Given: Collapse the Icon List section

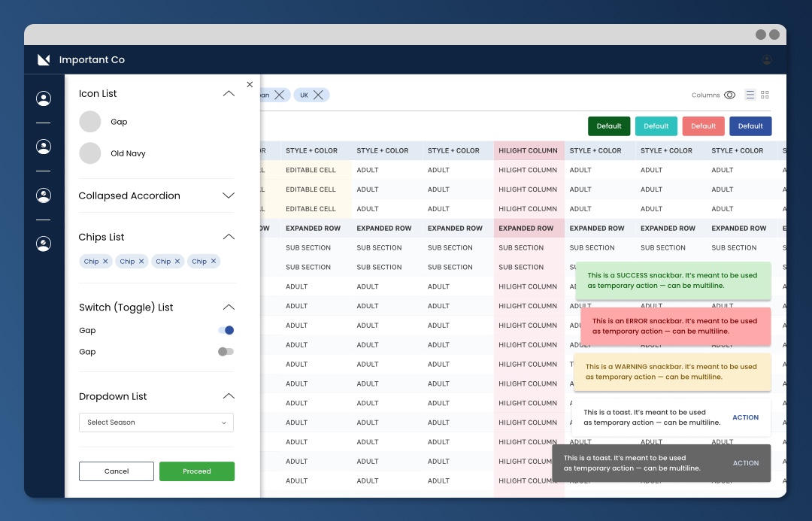Looking at the screenshot, I should pyautogui.click(x=229, y=94).
